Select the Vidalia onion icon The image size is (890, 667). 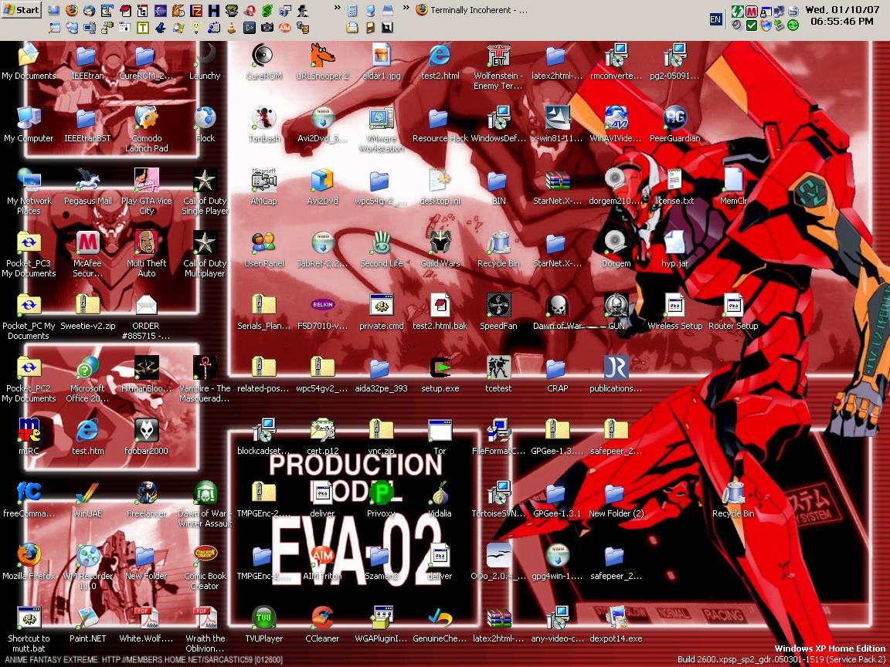click(x=440, y=493)
